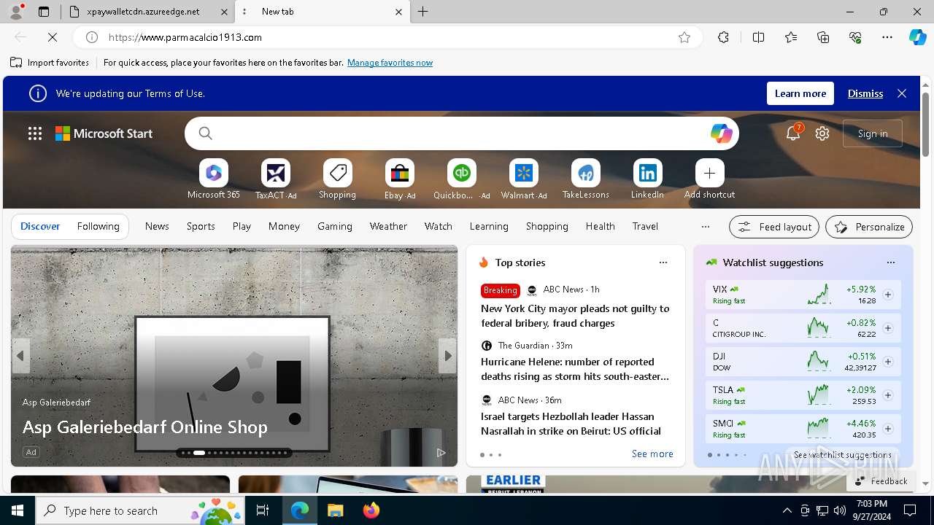Click the browser address bar
This screenshot has height=525, width=934.
pyautogui.click(x=387, y=37)
